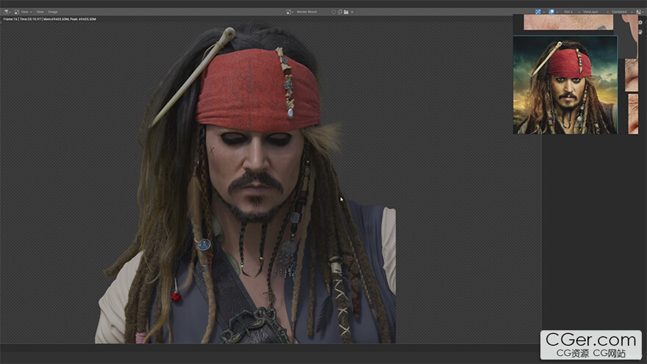Open the View mode dropdown

coord(26,12)
